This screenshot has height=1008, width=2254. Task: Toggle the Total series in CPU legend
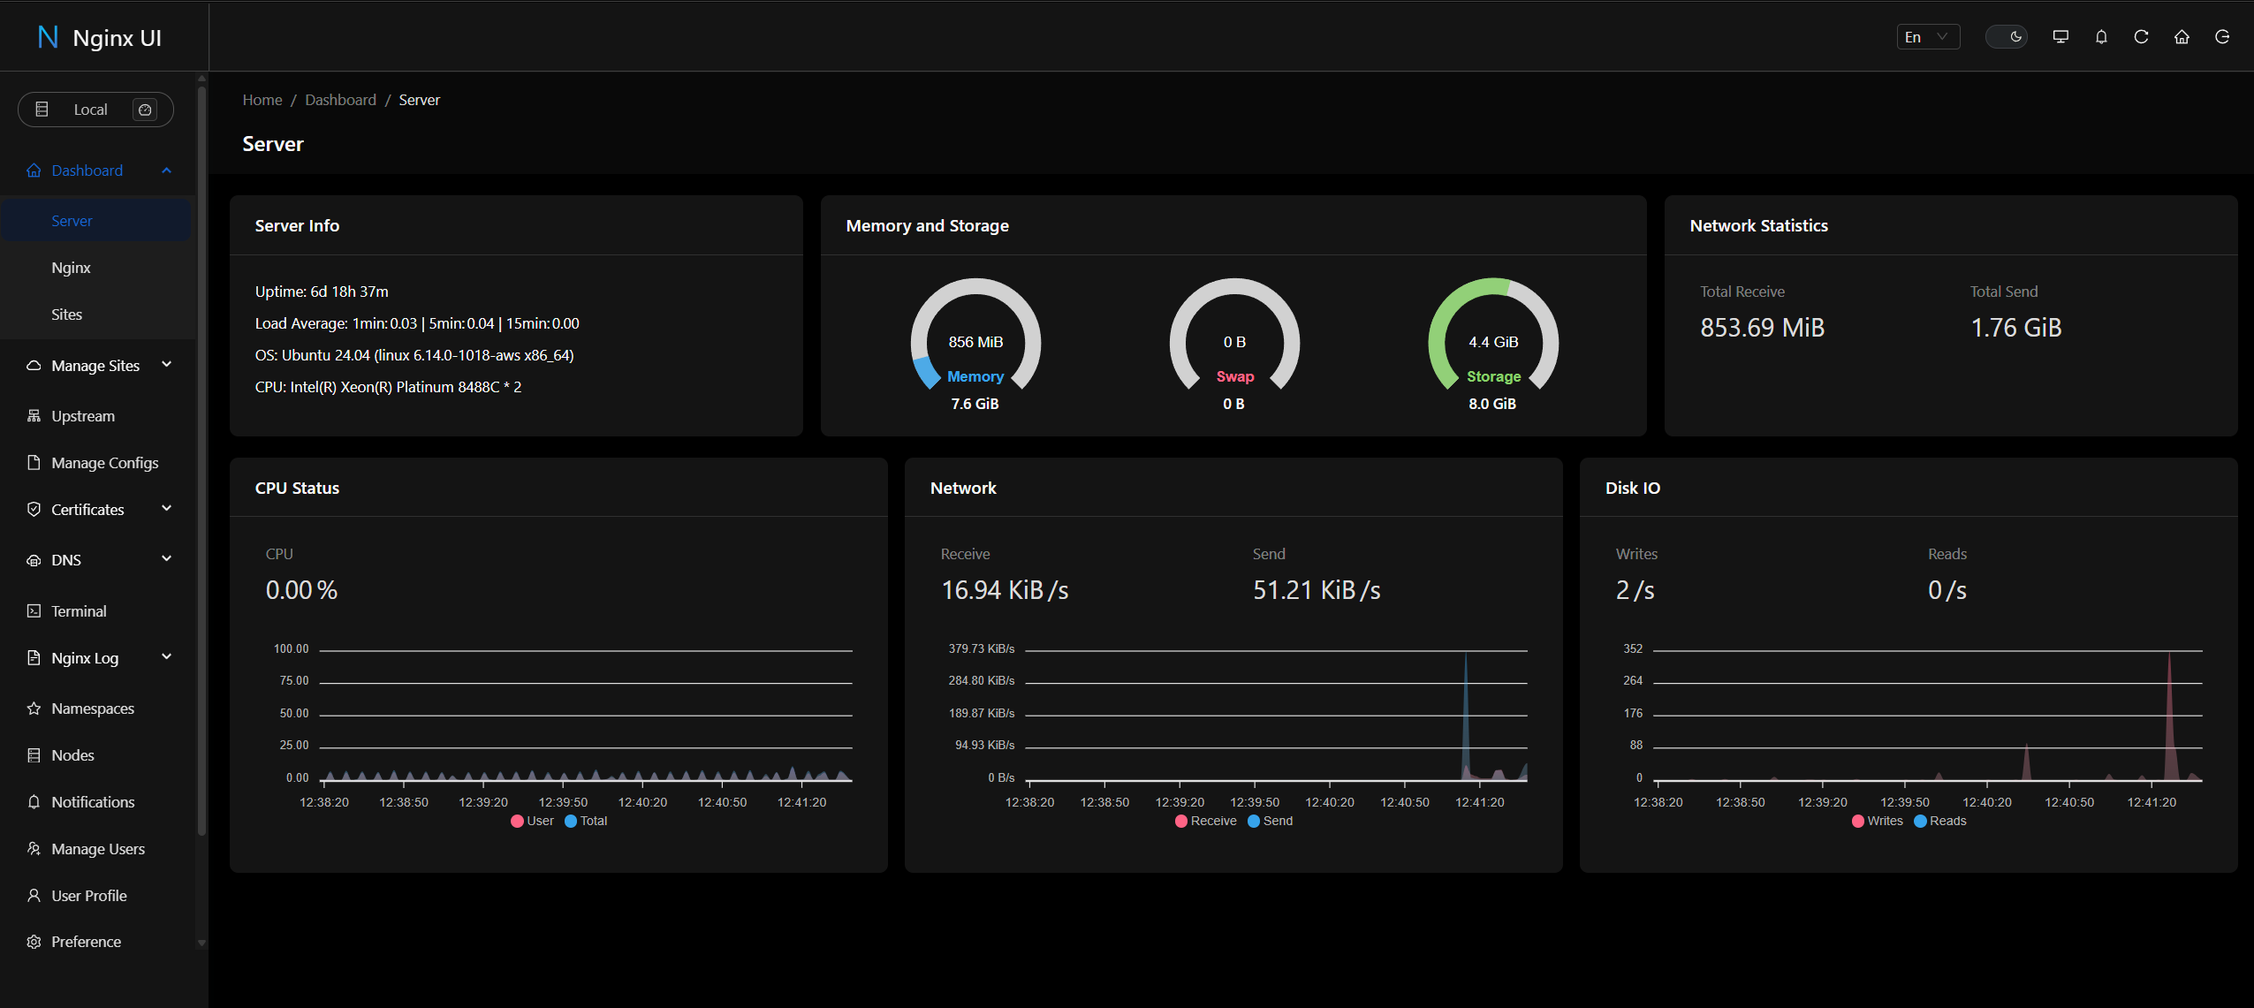(x=586, y=821)
